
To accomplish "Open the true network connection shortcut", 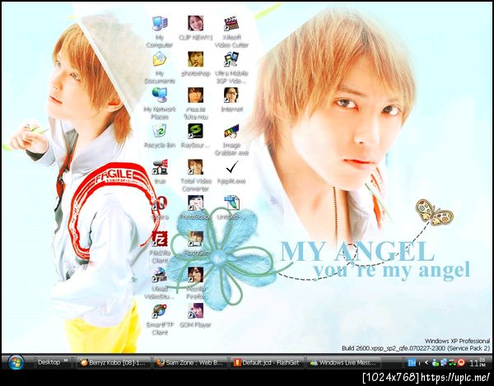I will point(160,167).
